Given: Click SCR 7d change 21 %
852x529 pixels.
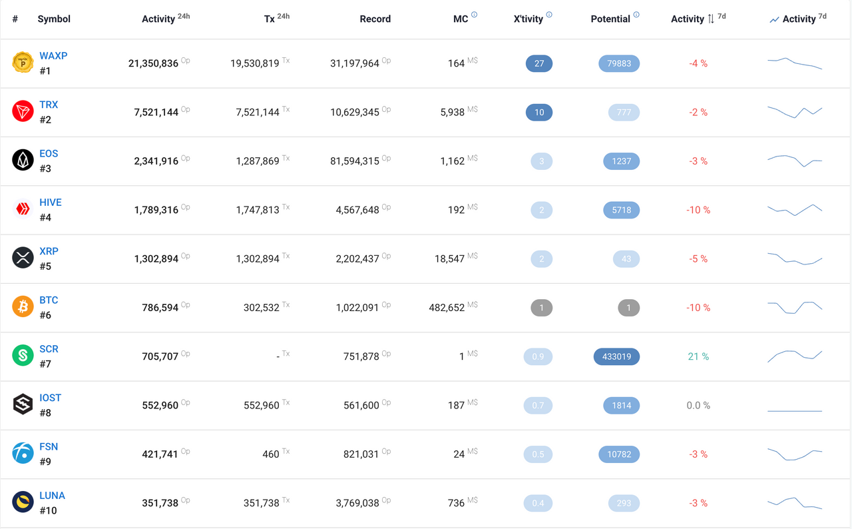Looking at the screenshot, I should [698, 356].
